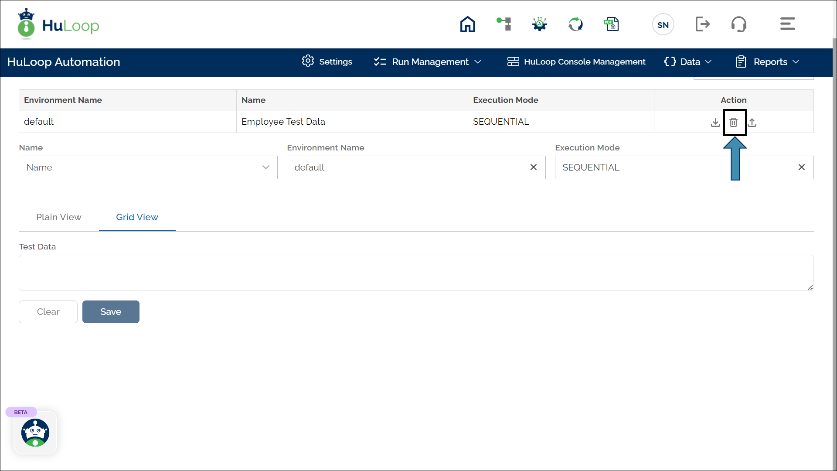This screenshot has height=471, width=837.
Task: Go to the Home icon
Action: coord(467,24)
